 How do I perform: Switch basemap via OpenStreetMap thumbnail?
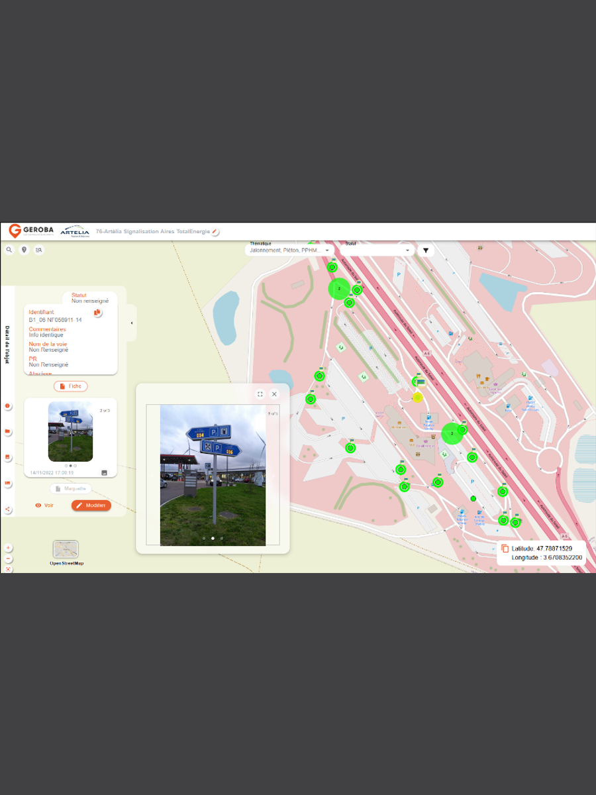tap(66, 549)
